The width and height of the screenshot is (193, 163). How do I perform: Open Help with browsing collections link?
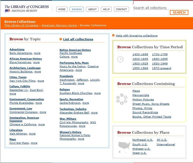137,35
